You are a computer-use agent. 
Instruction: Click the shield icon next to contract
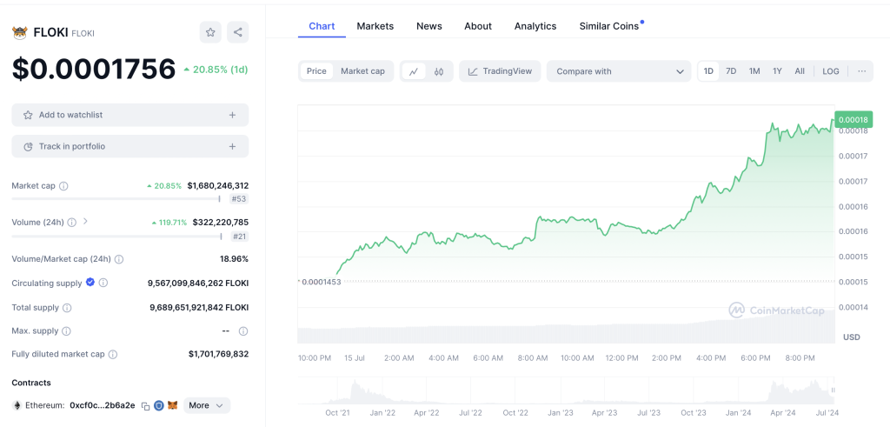(160, 405)
